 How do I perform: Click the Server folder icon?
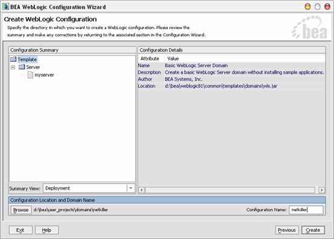(22, 67)
